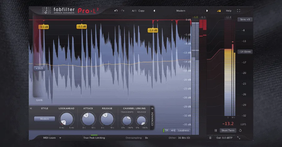Select the -1.6 dB peak label
This screenshot has height=147, width=282.
(153, 30)
